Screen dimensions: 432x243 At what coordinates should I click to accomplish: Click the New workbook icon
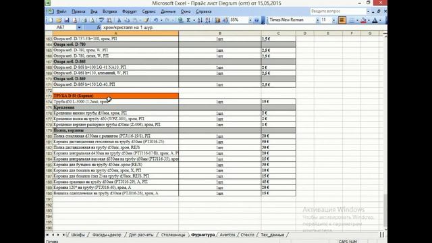pos(51,20)
